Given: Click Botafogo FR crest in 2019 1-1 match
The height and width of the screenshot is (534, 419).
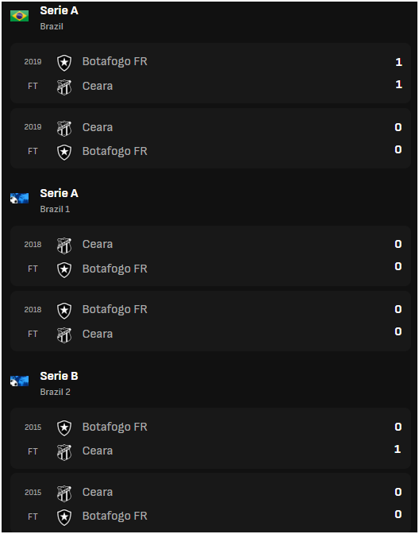Looking at the screenshot, I should click(x=64, y=63).
